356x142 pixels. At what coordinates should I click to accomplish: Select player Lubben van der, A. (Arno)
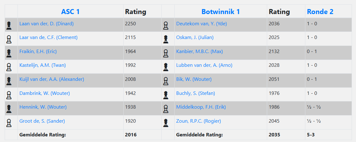coord(204,65)
